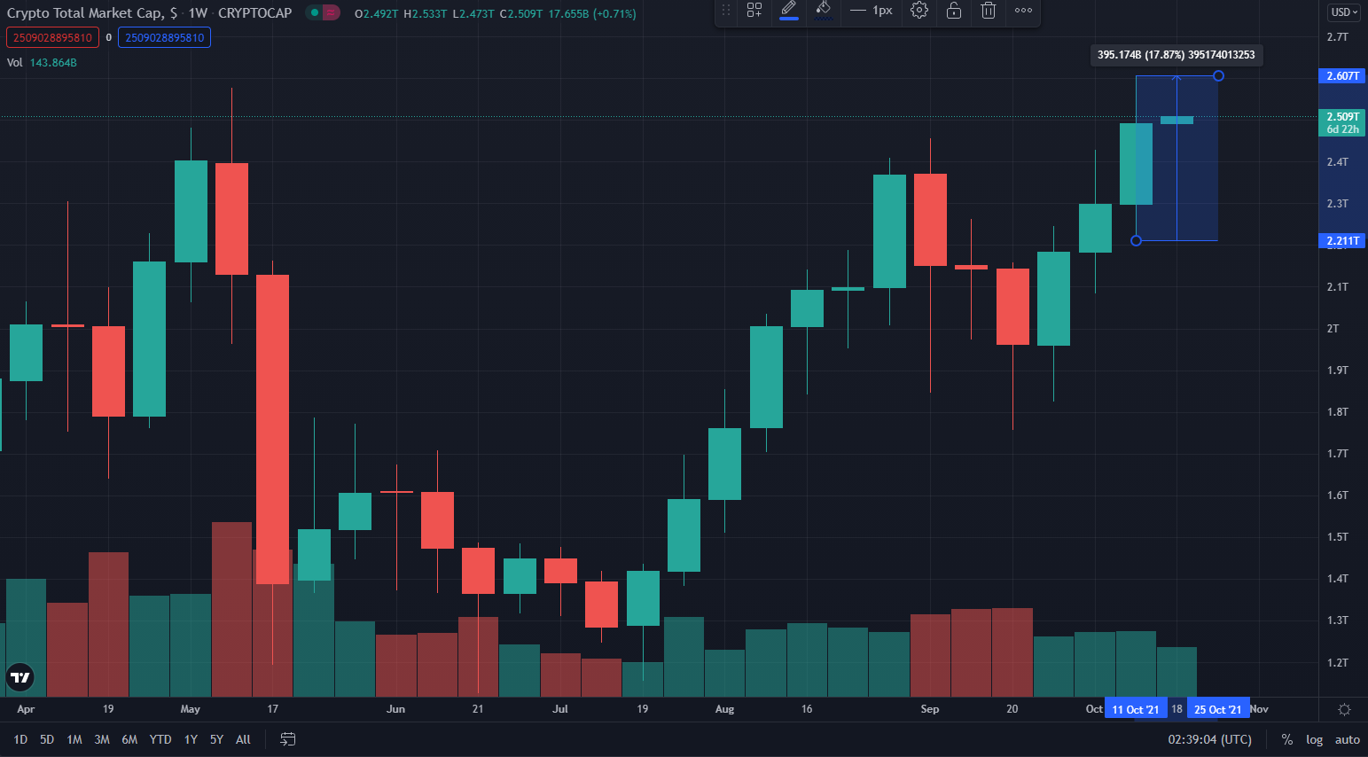Open the USD currency dropdown
Viewport: 1368px width, 757px height.
click(1344, 12)
